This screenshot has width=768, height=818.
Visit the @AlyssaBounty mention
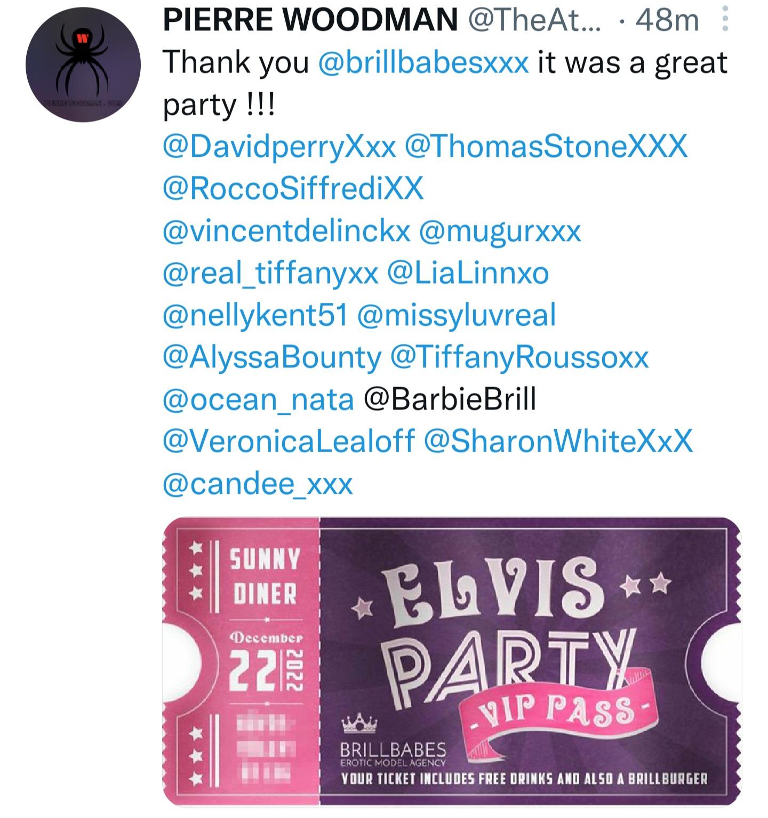272,357
